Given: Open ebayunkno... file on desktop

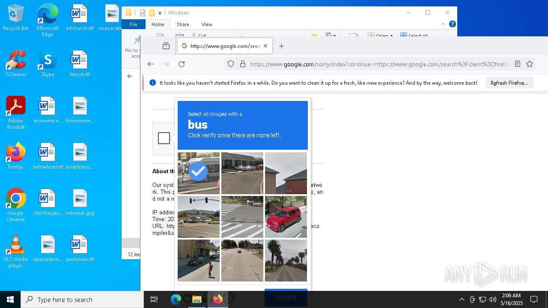Looking at the screenshot, I should pyautogui.click(x=48, y=249).
